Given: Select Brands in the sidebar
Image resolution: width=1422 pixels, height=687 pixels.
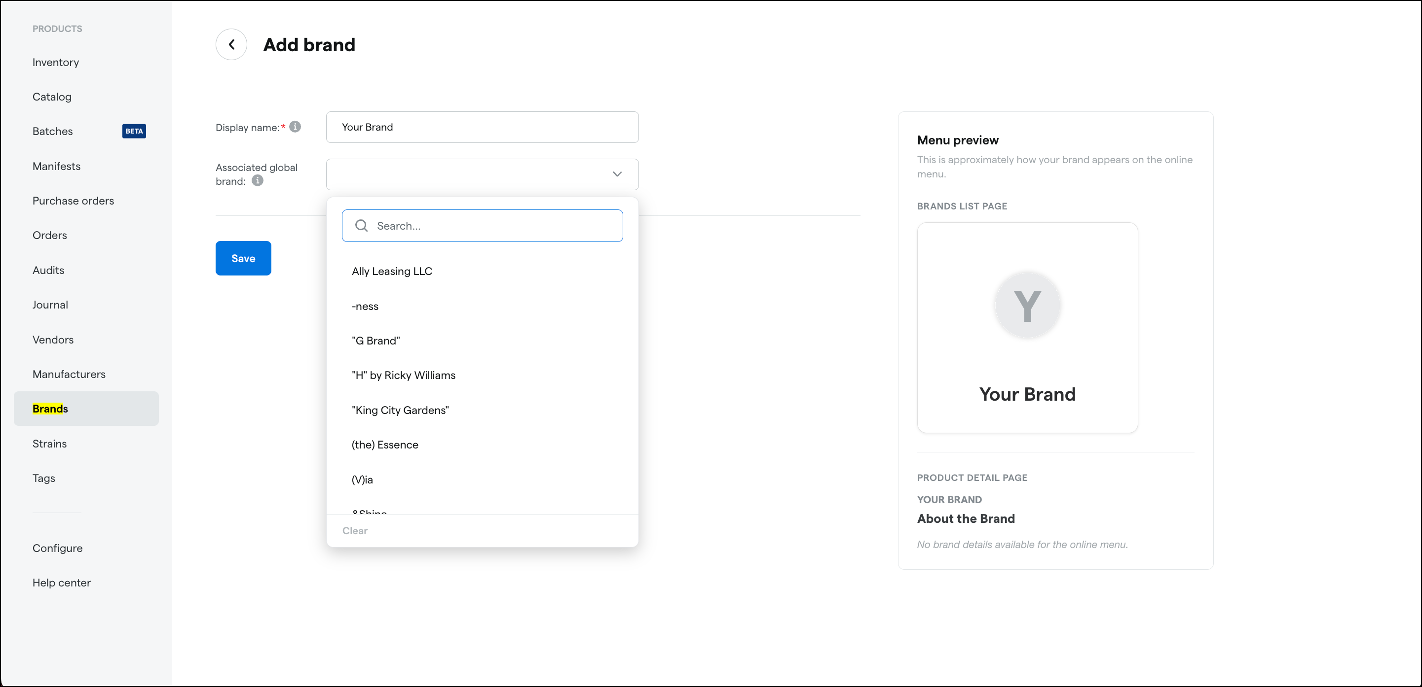Looking at the screenshot, I should pos(86,409).
